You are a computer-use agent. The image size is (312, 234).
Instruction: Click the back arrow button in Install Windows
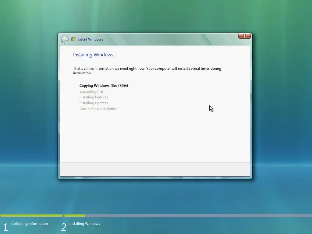pyautogui.click(x=65, y=39)
